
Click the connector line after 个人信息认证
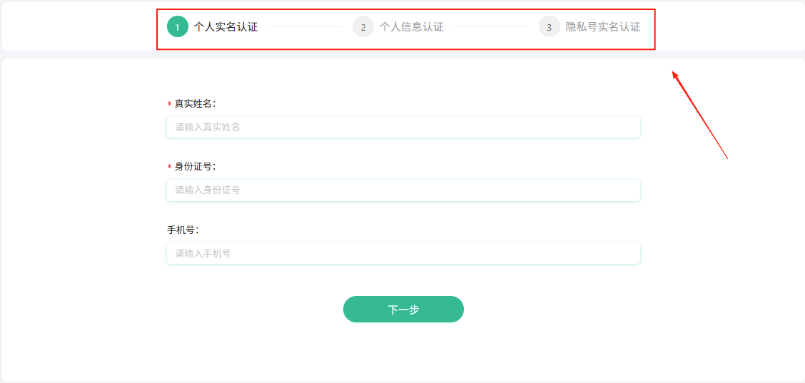[491, 27]
